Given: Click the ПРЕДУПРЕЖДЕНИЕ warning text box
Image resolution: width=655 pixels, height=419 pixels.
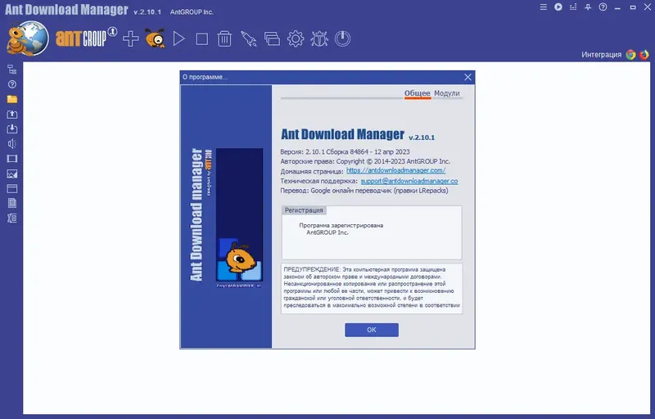Looking at the screenshot, I should click(x=372, y=288).
